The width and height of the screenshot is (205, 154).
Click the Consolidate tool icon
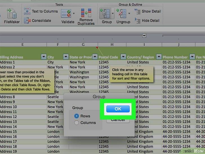pyautogui.click(x=27, y=21)
